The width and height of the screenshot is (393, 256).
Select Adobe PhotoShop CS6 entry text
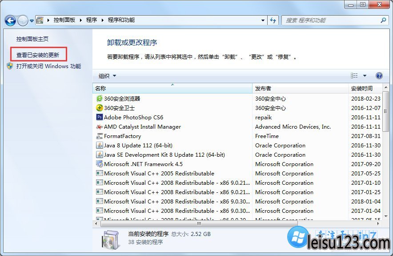click(x=133, y=117)
